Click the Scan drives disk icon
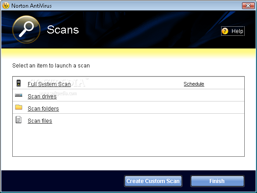This screenshot has width=257, height=193. (x=19, y=95)
